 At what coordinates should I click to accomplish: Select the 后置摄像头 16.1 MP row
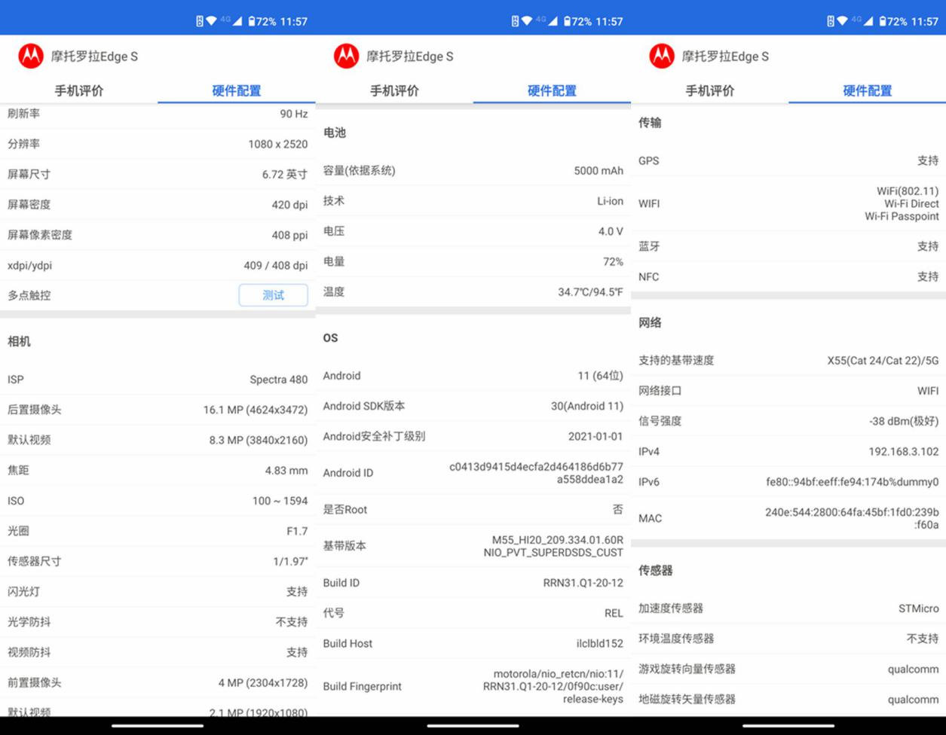click(158, 410)
